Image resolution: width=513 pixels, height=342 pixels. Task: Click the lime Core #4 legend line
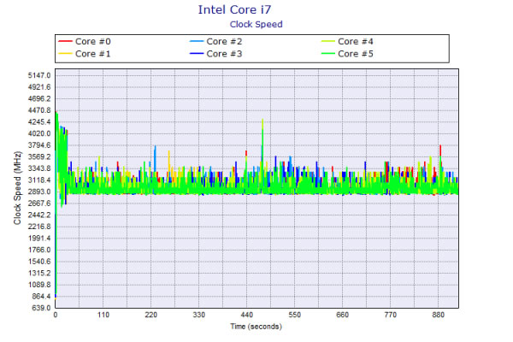point(327,41)
